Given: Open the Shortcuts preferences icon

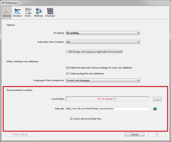Looking at the screenshot, I should [x=50, y=11].
